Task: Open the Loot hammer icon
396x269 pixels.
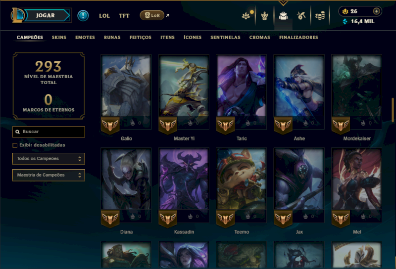Action: click(301, 16)
